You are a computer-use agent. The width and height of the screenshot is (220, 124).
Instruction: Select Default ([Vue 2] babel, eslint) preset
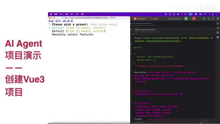click(x=79, y=31)
